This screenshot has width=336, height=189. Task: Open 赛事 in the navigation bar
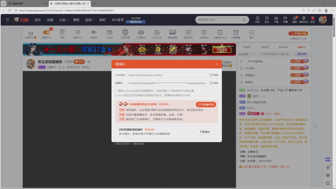pos(76,20)
